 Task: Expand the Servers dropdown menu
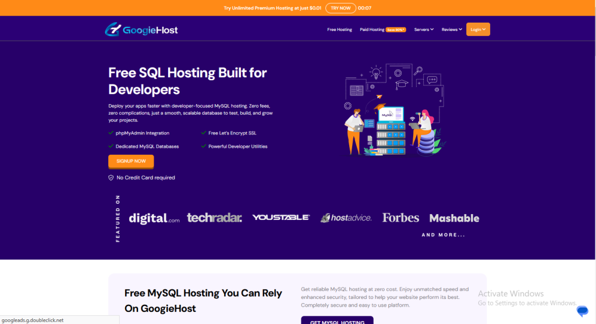tap(424, 29)
